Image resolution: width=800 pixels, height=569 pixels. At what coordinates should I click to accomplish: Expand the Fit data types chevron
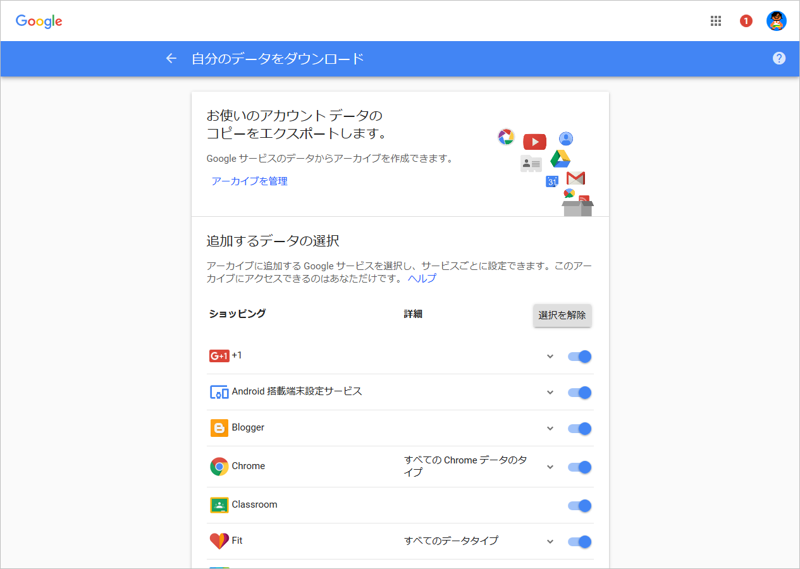point(550,542)
